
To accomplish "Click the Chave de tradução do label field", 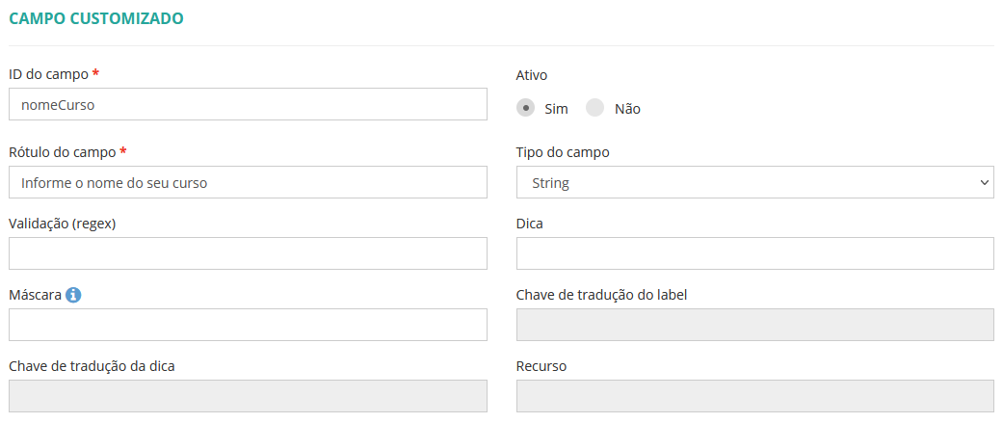I will (x=754, y=325).
